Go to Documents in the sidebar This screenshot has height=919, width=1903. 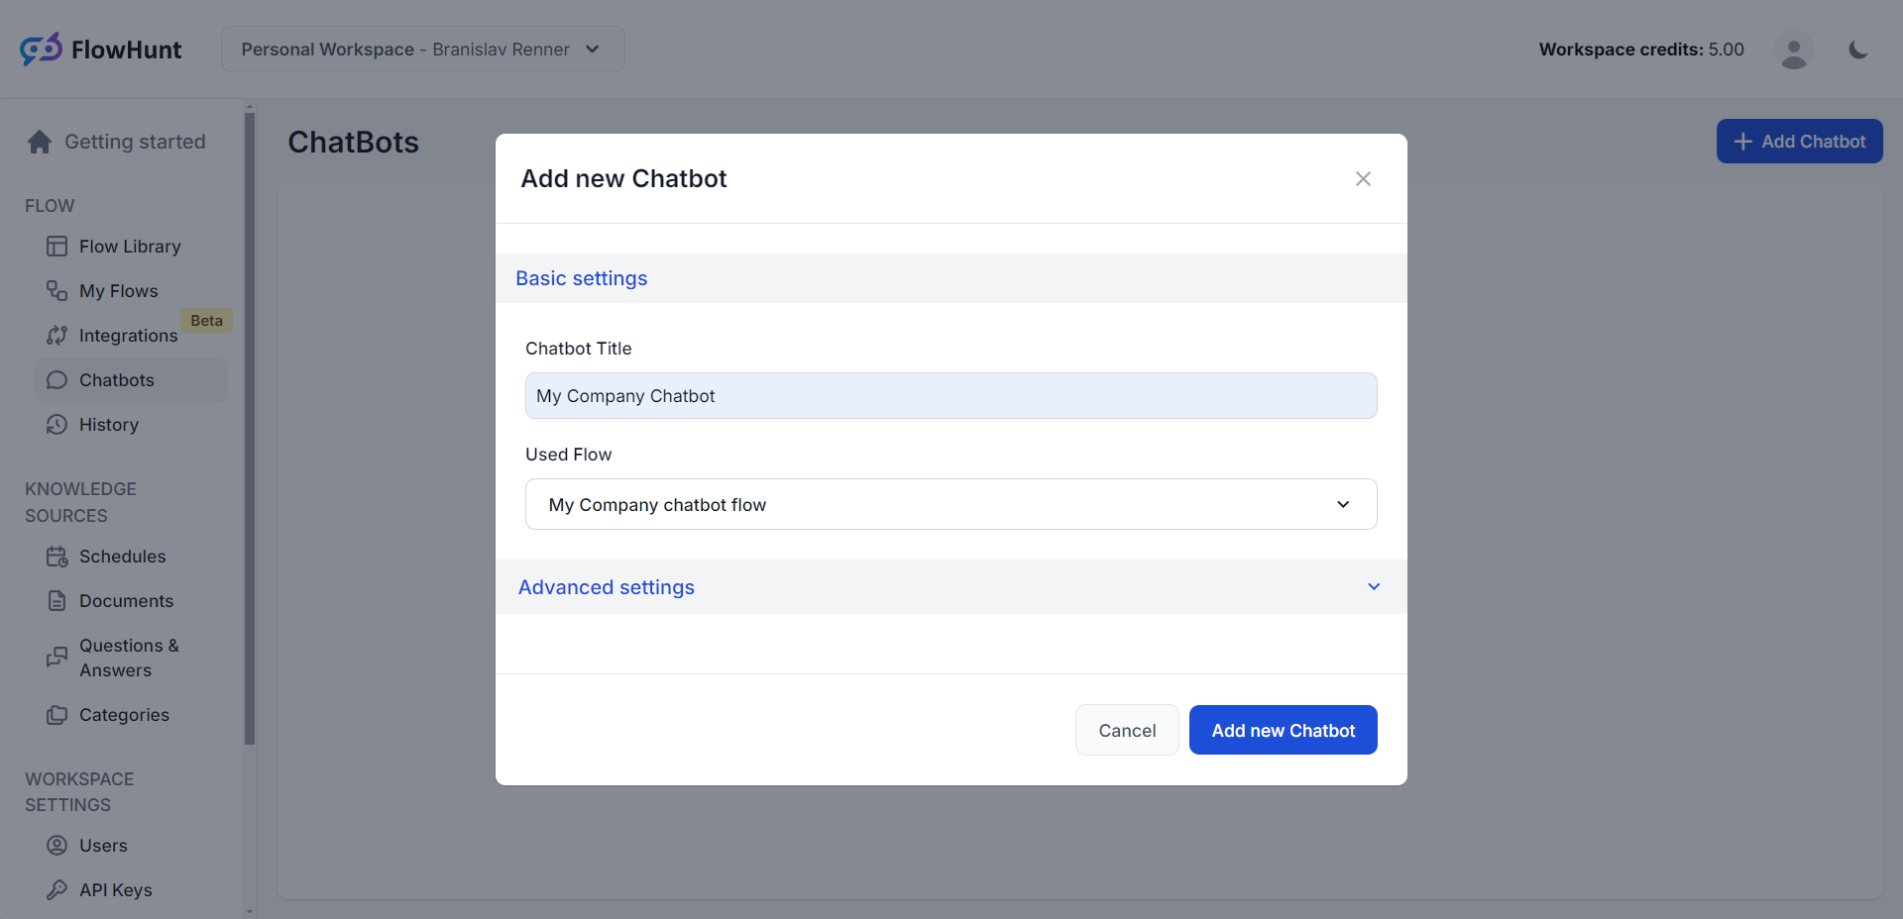pos(126,601)
